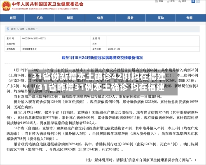
Task: Click the paragraph beginning 截至1月19日24时，据31个省
Action: pos(102,118)
